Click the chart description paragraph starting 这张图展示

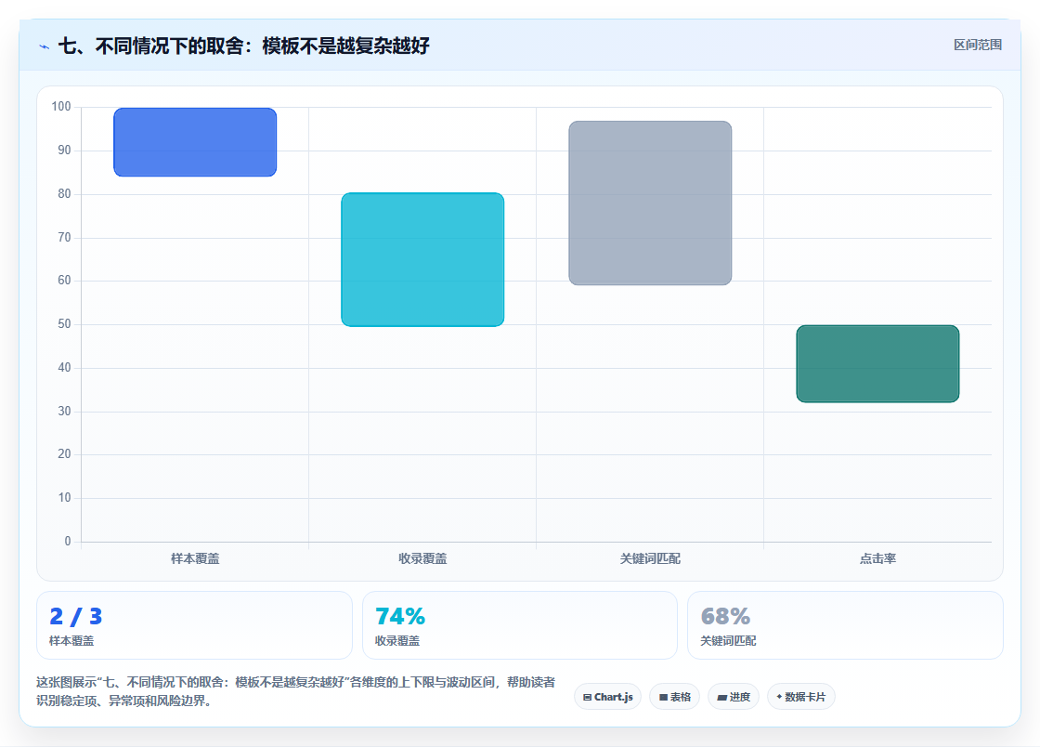pyautogui.click(x=296, y=691)
